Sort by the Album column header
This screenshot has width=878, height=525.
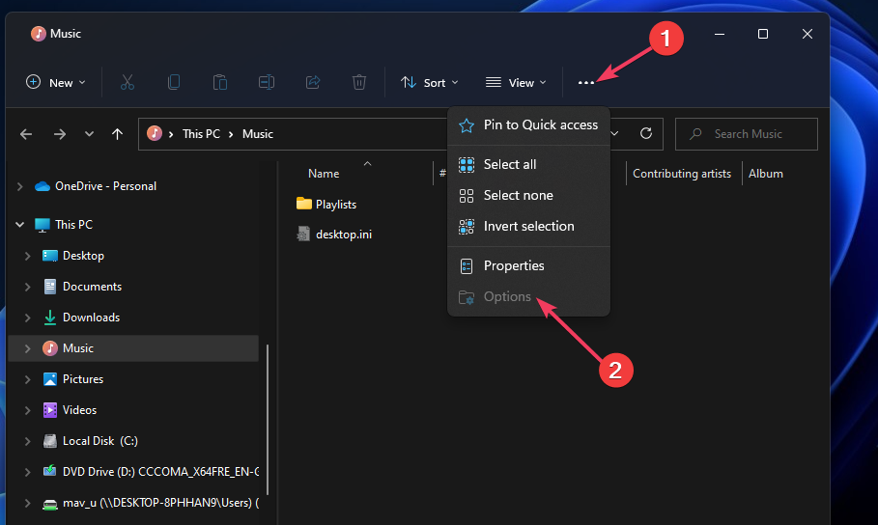[765, 174]
